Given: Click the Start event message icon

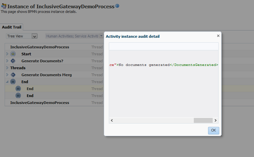Looking at the screenshot, I should click(x=13, y=54).
